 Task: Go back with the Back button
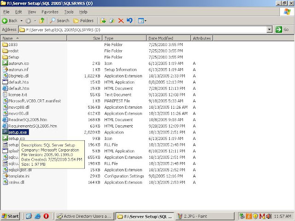[x=10, y=21]
